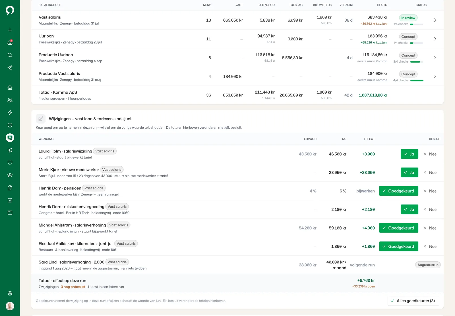Go to home via the house icon
Viewport: 455px width, 316px height.
coord(10,88)
